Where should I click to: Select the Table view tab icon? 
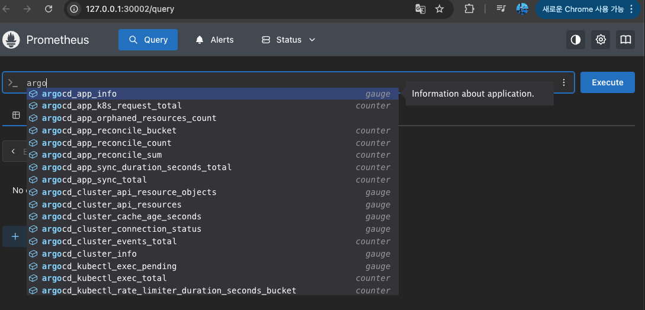click(16, 115)
